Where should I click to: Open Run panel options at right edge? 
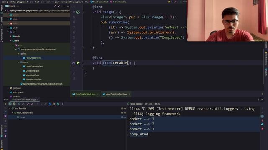(x=258, y=100)
